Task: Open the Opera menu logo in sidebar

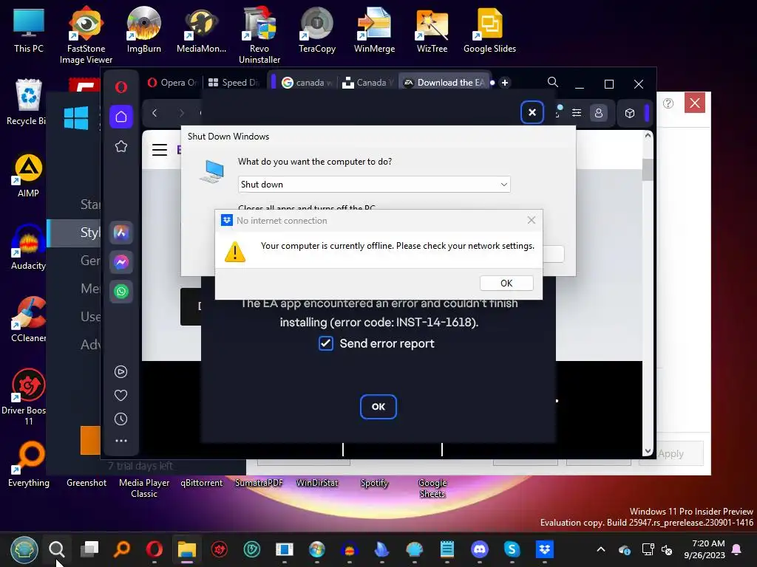Action: [121, 87]
